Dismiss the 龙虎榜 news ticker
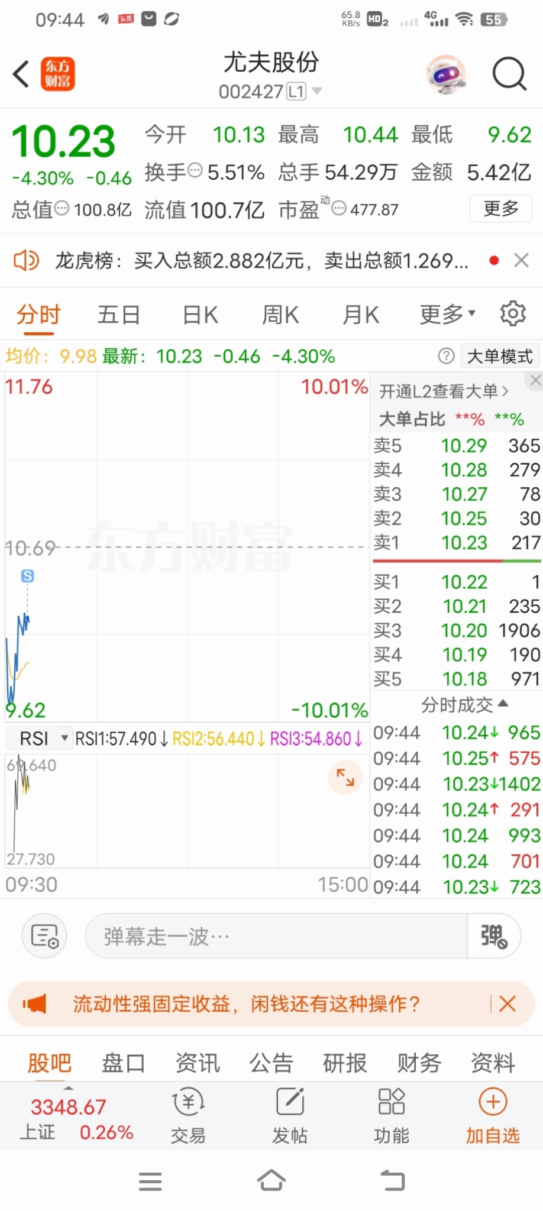This screenshot has height=1211, width=543. (521, 260)
